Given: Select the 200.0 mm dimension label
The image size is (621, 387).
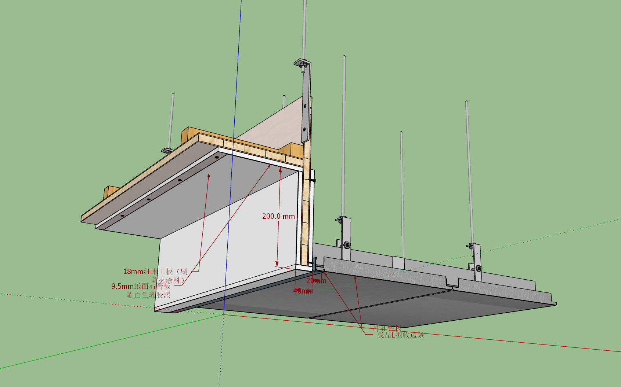Looking at the screenshot, I should 278,216.
